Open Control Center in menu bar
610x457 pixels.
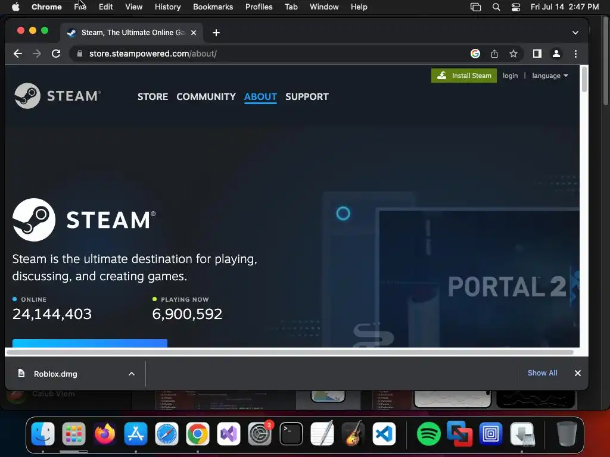(515, 7)
